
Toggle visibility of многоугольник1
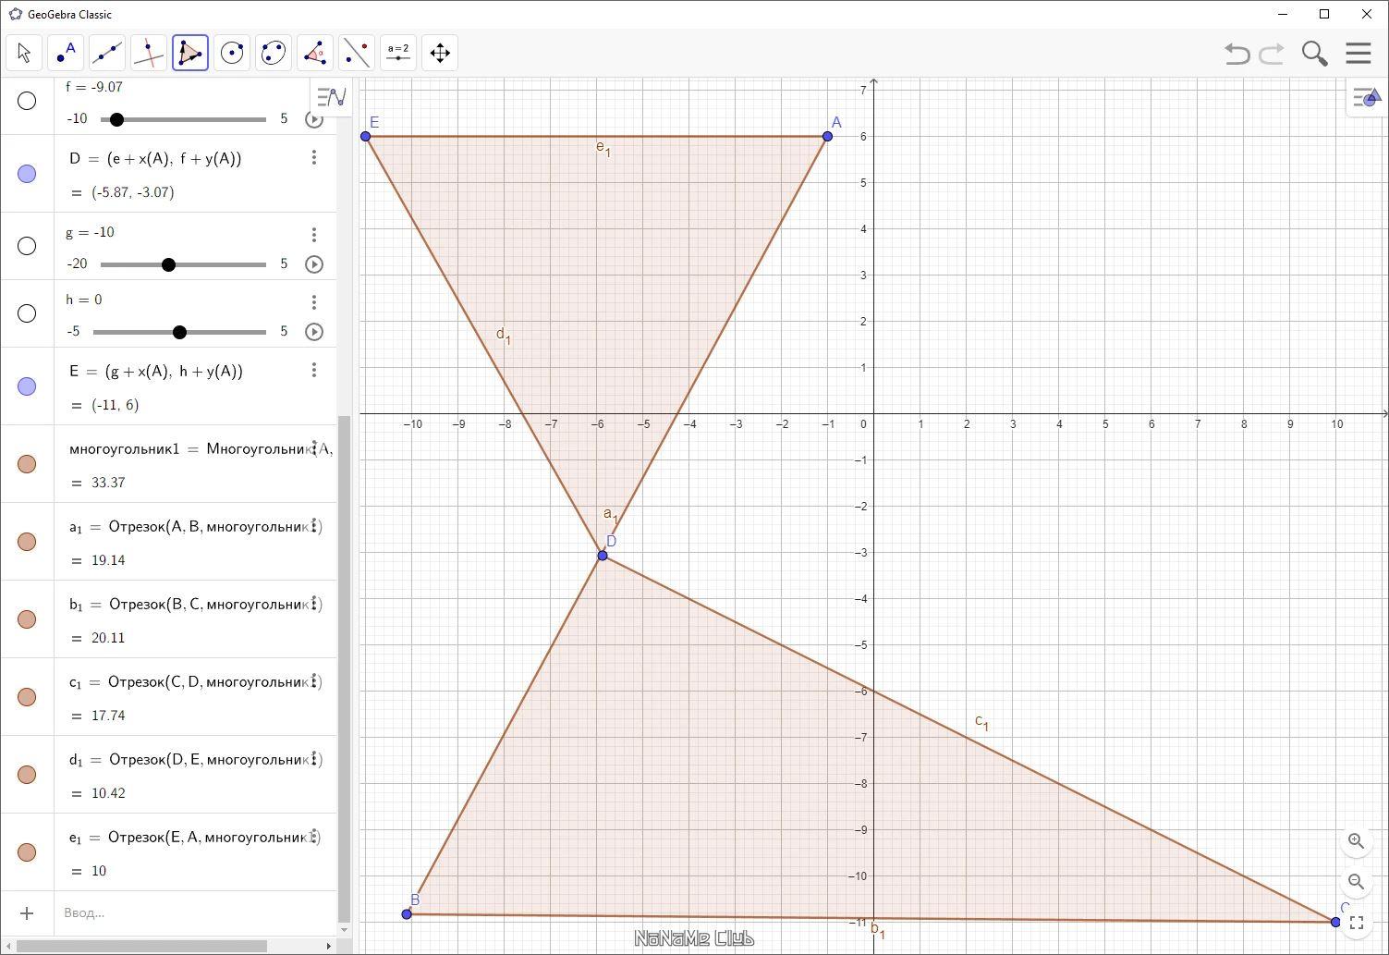click(27, 464)
